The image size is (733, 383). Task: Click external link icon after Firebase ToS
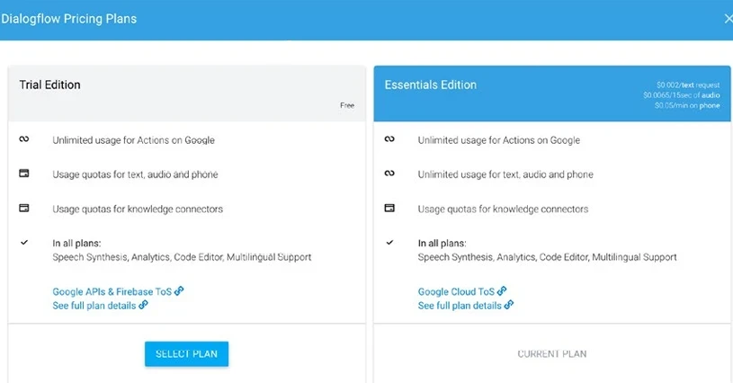point(179,291)
